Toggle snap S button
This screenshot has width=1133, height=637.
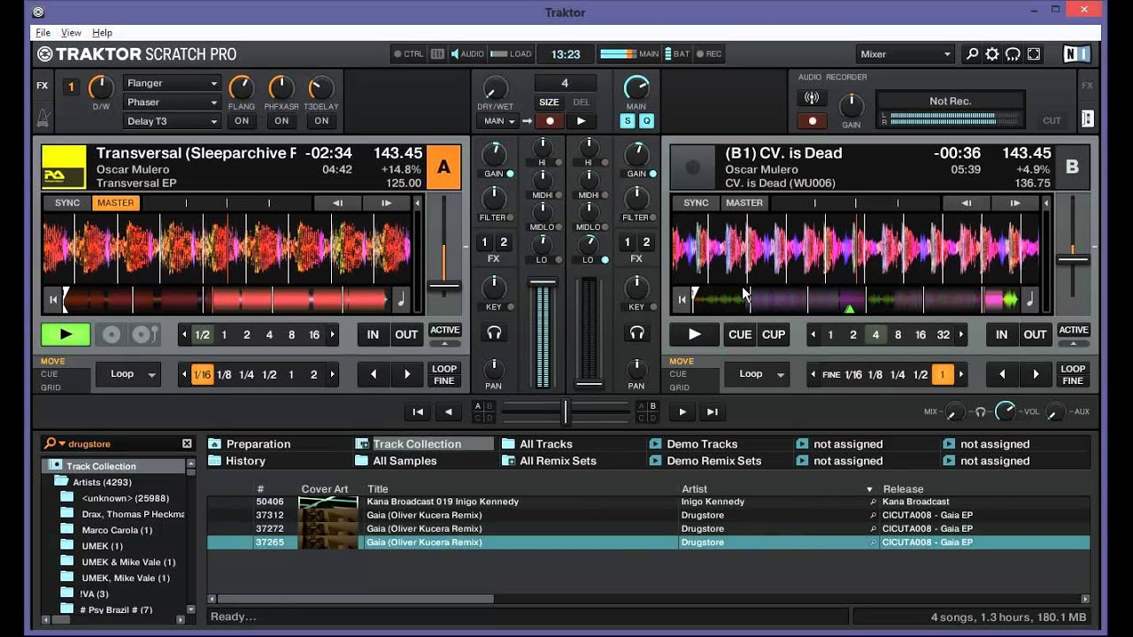(x=628, y=121)
